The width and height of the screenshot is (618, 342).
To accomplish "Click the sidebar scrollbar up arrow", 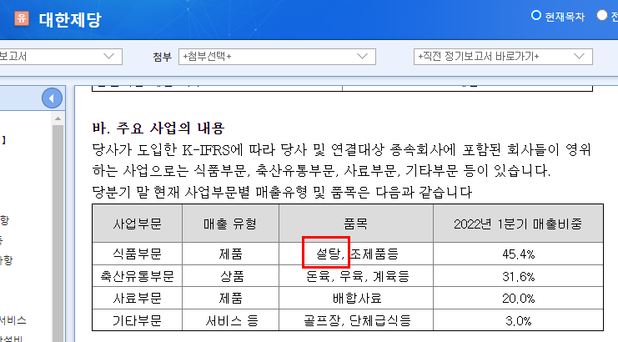I will point(58,118).
